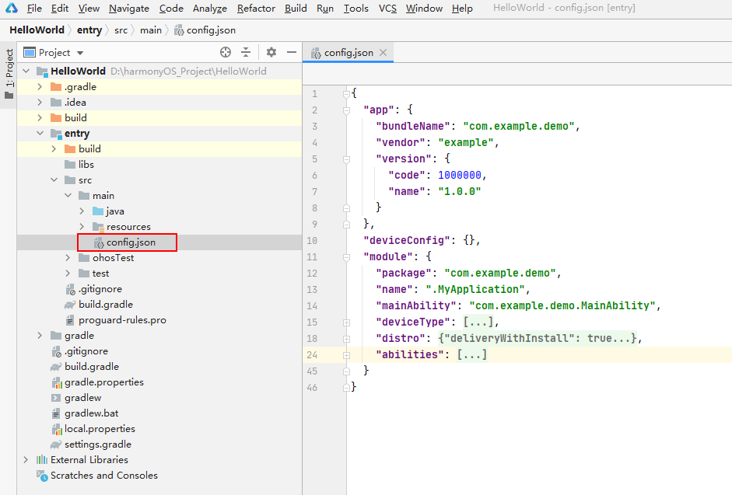Image resolution: width=732 pixels, height=495 pixels.
Task: Unfold the deviceType block in gutter
Action: coord(346,322)
